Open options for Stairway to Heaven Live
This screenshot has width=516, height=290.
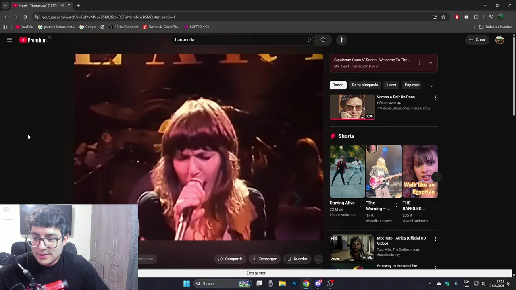click(435, 267)
